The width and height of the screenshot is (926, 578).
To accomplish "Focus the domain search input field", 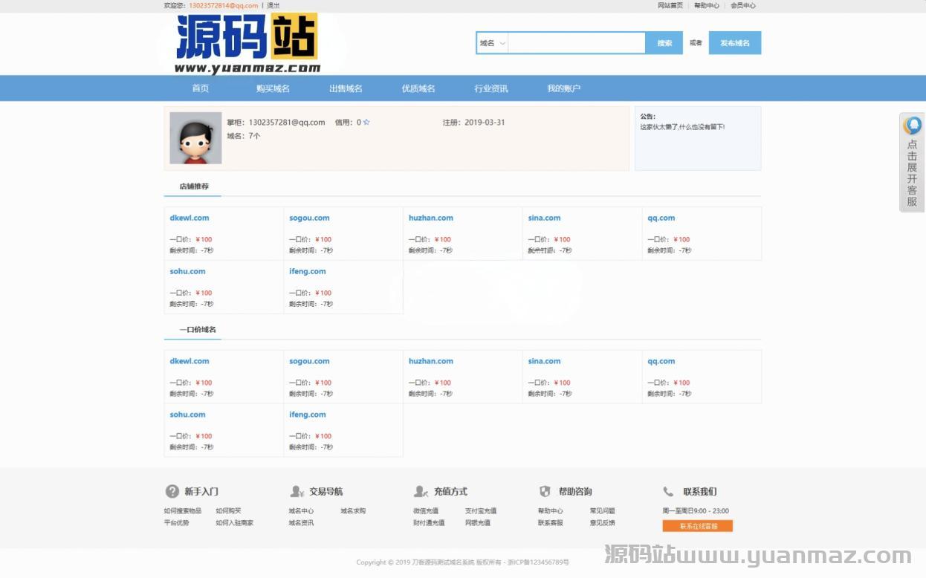I will 577,43.
